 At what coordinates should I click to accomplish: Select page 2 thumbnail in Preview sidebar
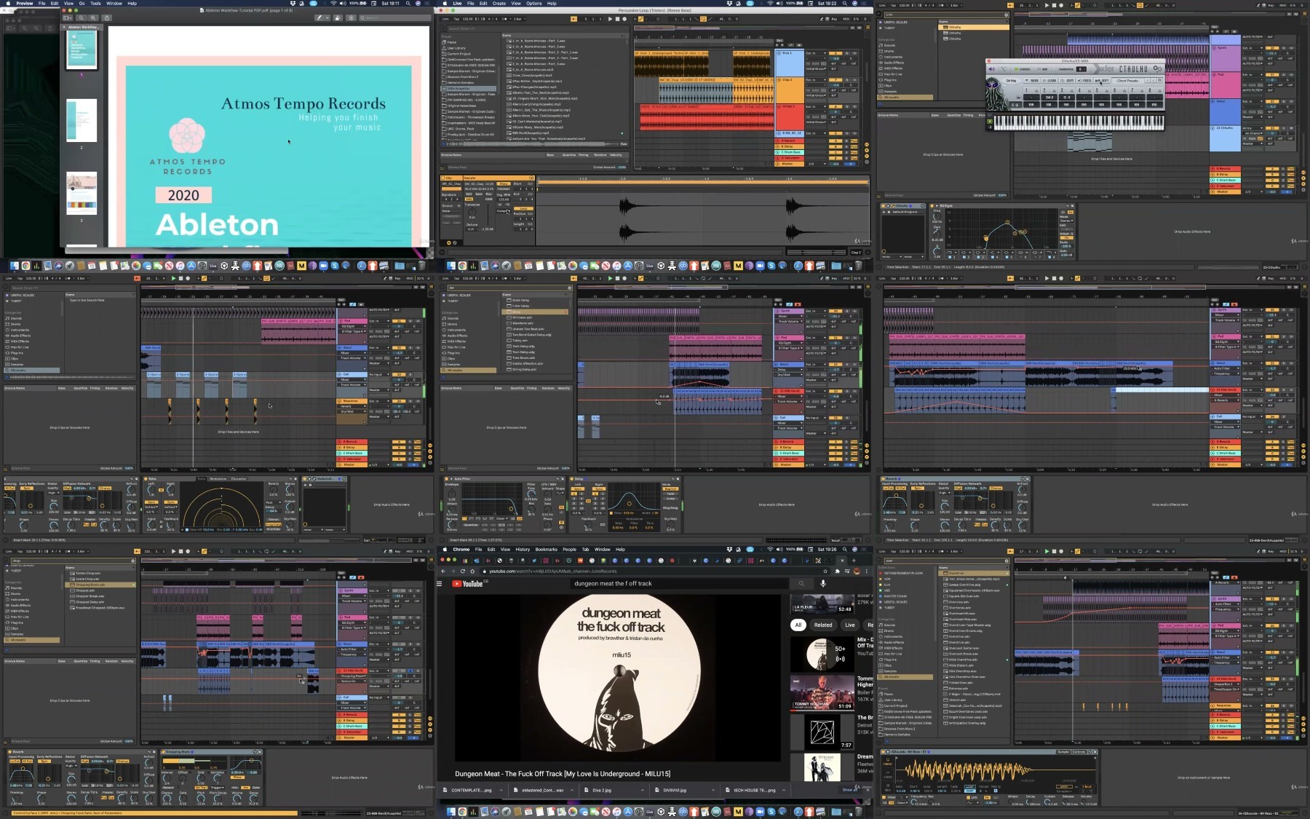(x=82, y=121)
